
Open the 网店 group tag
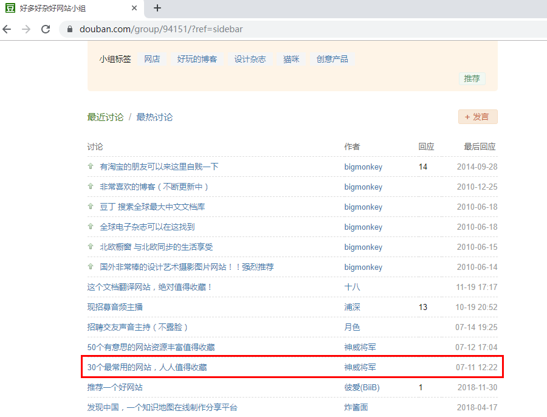pyautogui.click(x=152, y=59)
